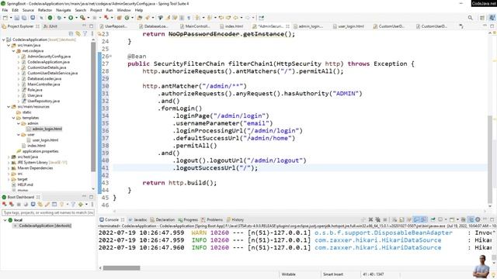Open the File menu
The image size is (497, 279).
5,10
